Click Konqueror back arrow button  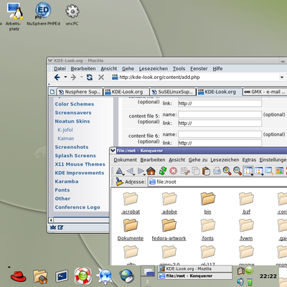click(x=131, y=171)
